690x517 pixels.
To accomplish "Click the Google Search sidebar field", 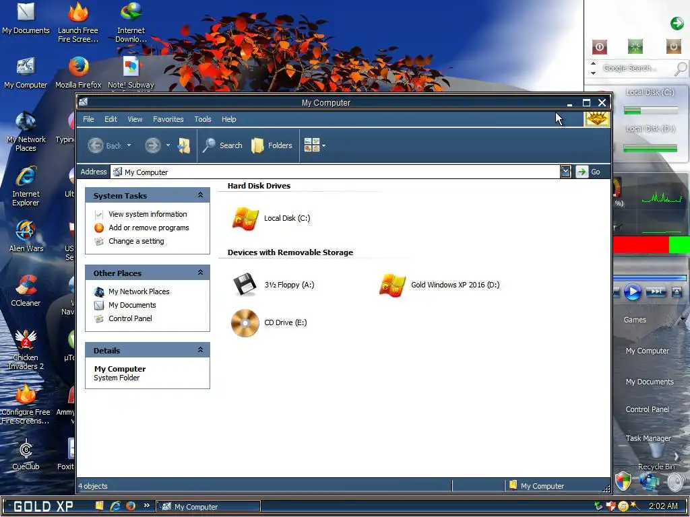I will click(x=629, y=68).
